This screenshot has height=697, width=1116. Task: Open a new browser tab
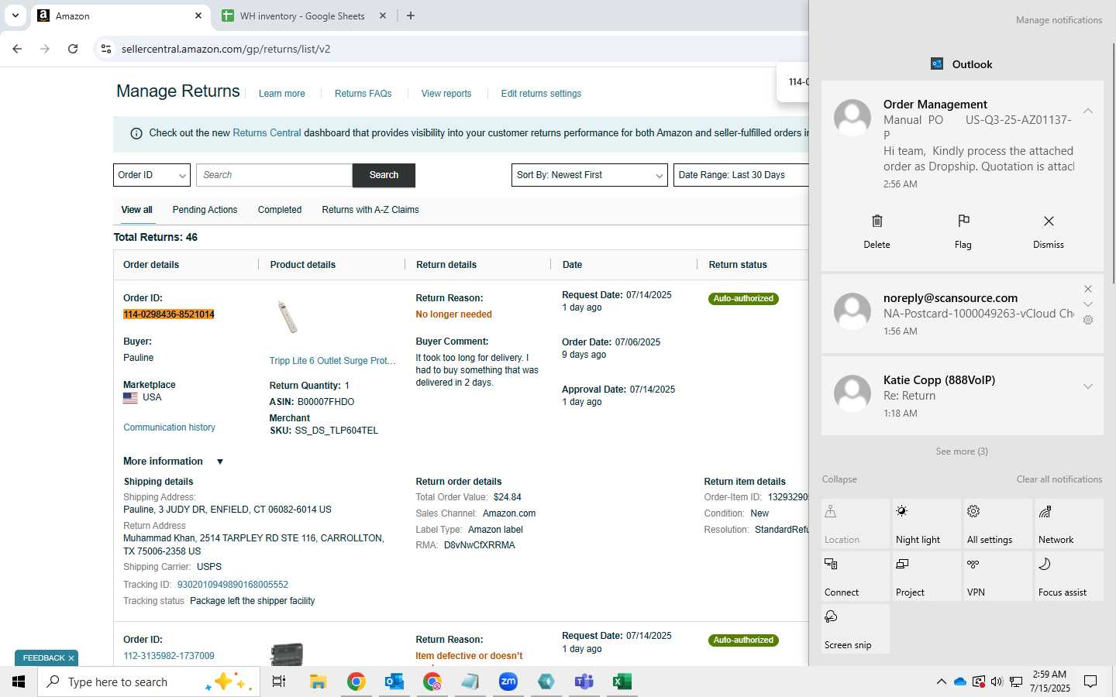coord(411,15)
